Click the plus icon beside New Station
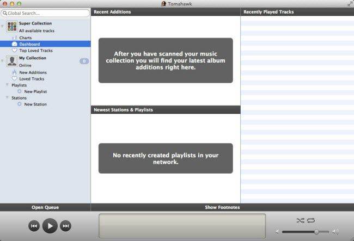The image size is (354, 241). pos(20,104)
